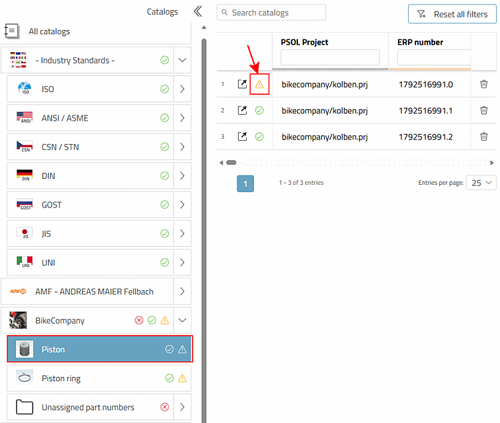Click the DIN German flag icon
This screenshot has width=500, height=423.
tap(25, 175)
